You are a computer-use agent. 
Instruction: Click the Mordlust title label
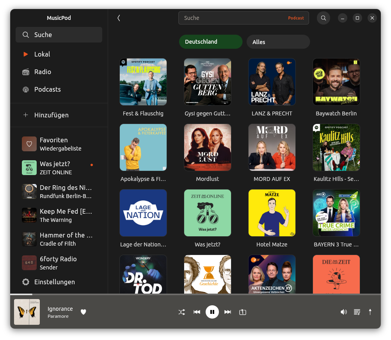click(x=208, y=179)
